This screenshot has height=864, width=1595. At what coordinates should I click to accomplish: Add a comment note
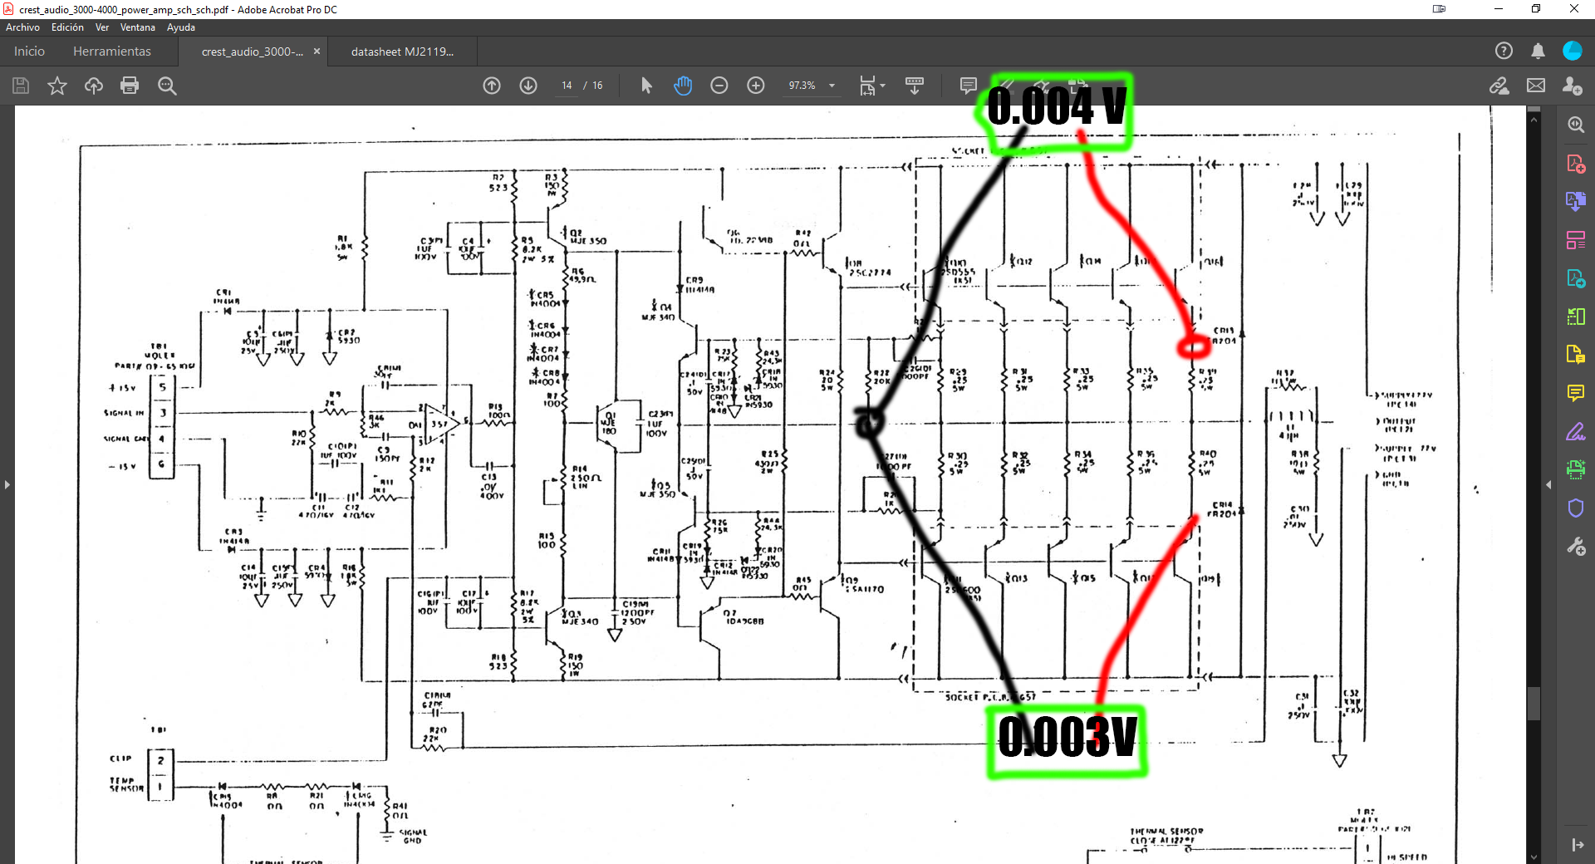968,86
